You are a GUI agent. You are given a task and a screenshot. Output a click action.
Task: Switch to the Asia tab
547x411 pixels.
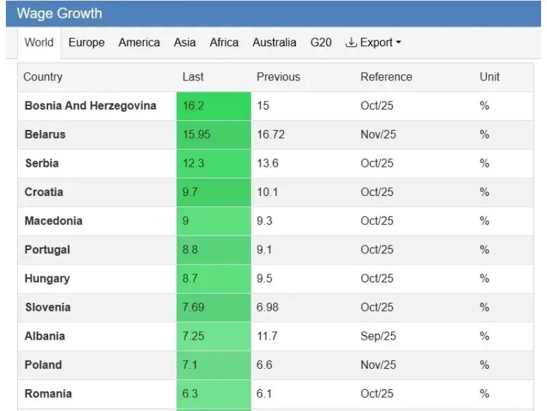click(x=185, y=43)
